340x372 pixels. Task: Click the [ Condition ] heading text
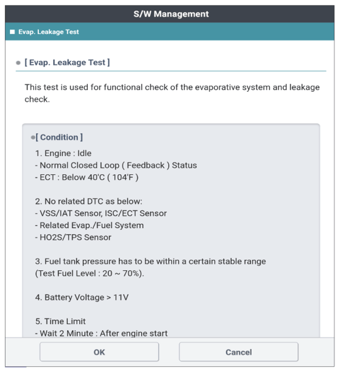click(59, 137)
